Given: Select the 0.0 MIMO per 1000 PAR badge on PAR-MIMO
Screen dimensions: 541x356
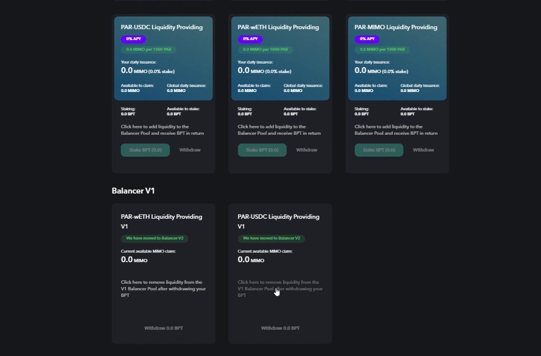Looking at the screenshot, I should 382,49.
